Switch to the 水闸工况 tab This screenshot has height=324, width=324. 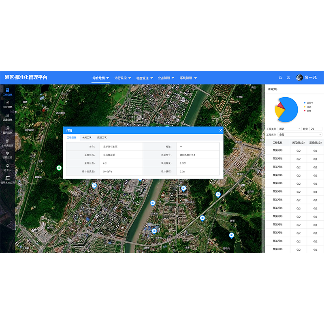[87, 138]
